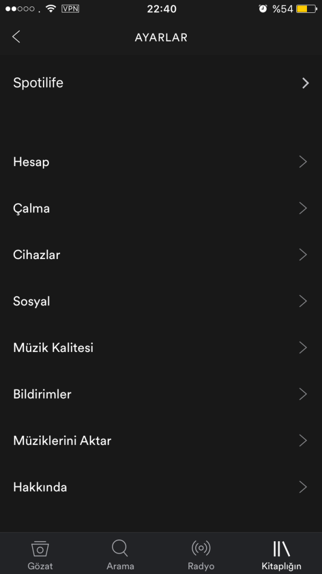Image resolution: width=322 pixels, height=574 pixels.
Task: Tap the 22:40 clock in status bar
Action: point(162,9)
